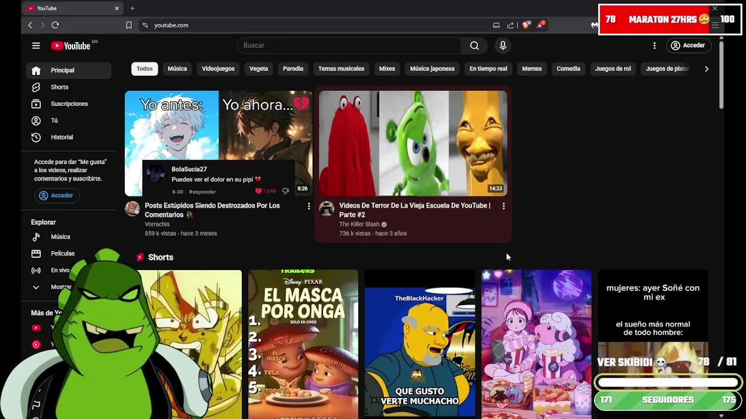Expand the Mostrar más chevron in Explorar
The height and width of the screenshot is (419, 746).
click(x=36, y=287)
